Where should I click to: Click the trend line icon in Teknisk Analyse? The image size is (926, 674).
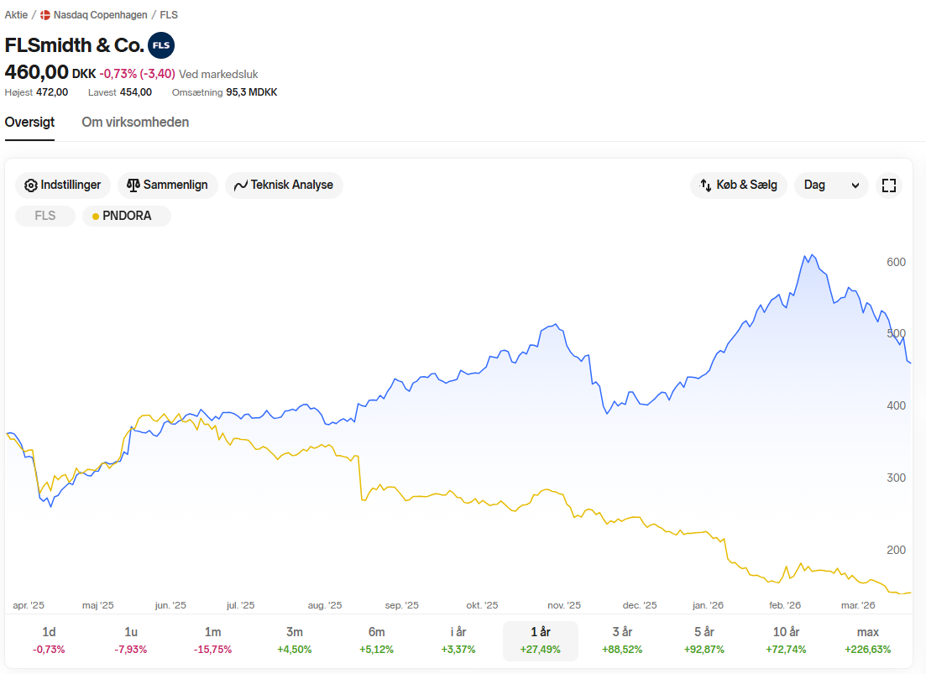tap(240, 185)
